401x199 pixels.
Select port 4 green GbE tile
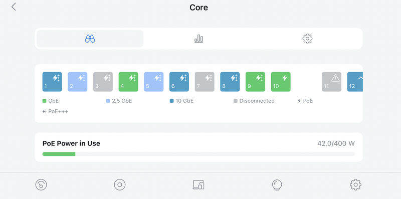128,82
